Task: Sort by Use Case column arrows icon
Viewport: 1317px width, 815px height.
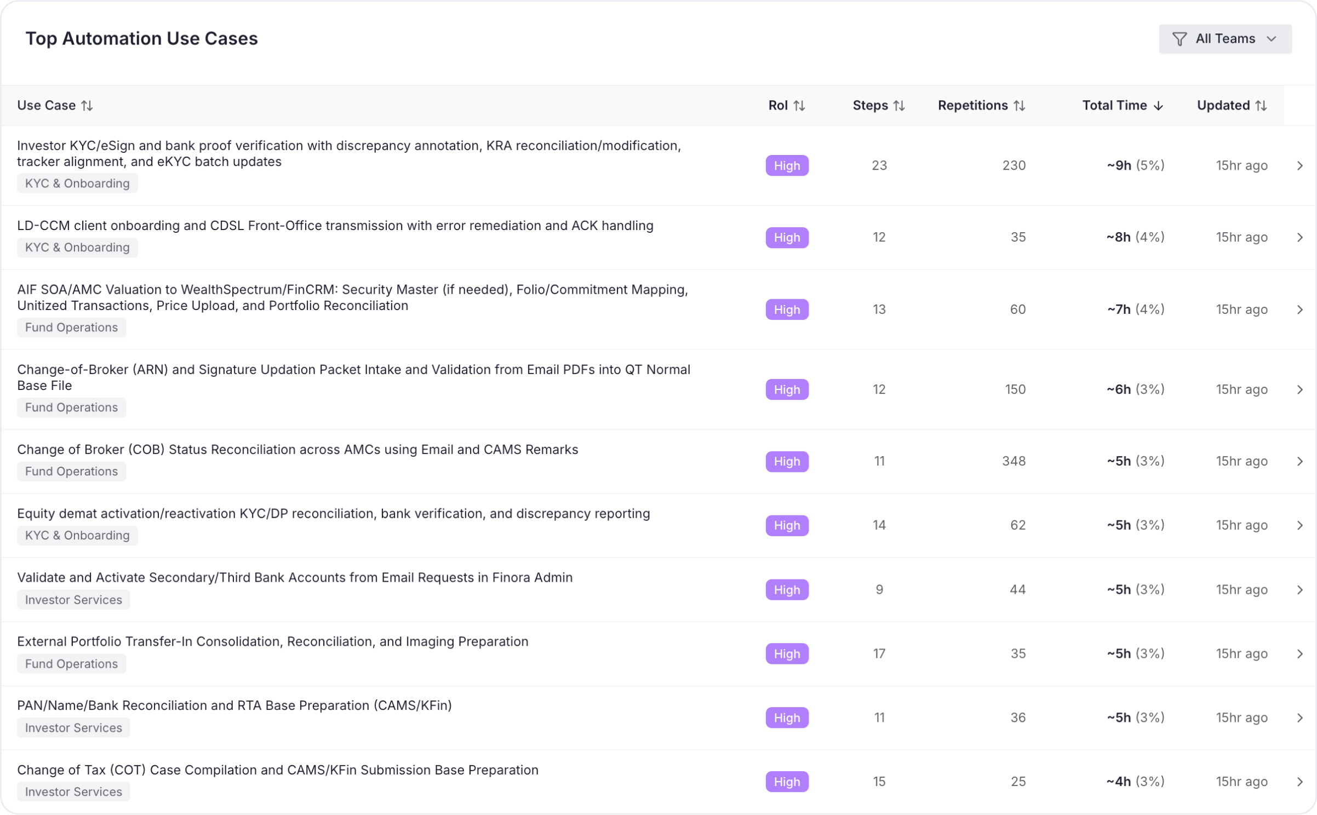Action: point(87,106)
